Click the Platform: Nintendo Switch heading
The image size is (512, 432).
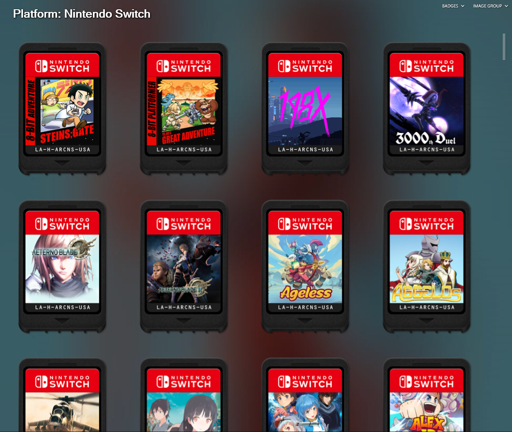point(81,14)
